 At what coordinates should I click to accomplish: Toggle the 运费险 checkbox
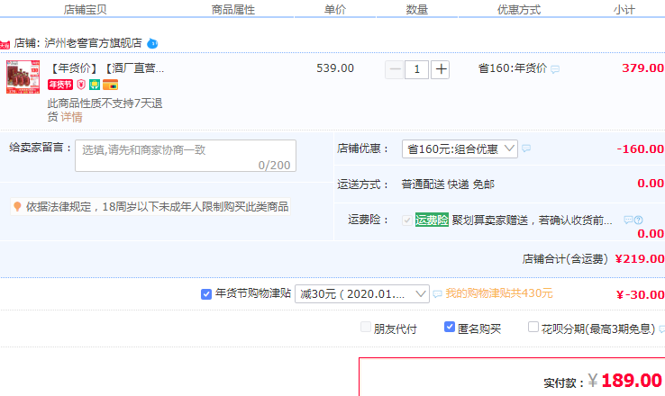pos(407,220)
